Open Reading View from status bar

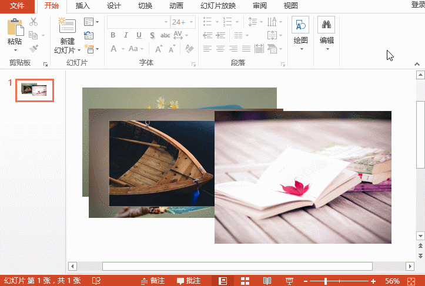tap(267, 281)
